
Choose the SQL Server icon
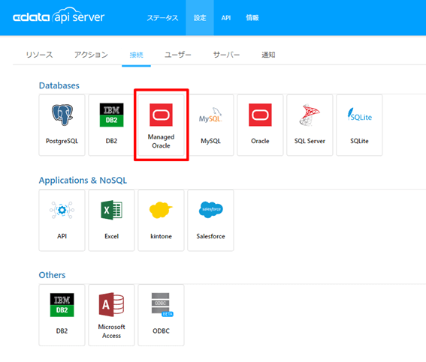(x=310, y=115)
